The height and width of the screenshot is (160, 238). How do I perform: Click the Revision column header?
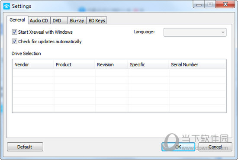111,64
